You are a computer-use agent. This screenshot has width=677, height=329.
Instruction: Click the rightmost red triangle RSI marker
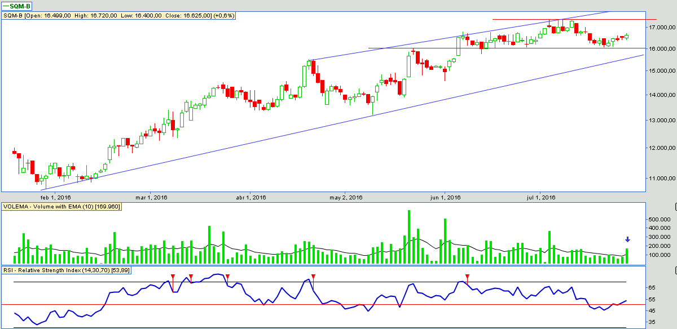pos(467,277)
